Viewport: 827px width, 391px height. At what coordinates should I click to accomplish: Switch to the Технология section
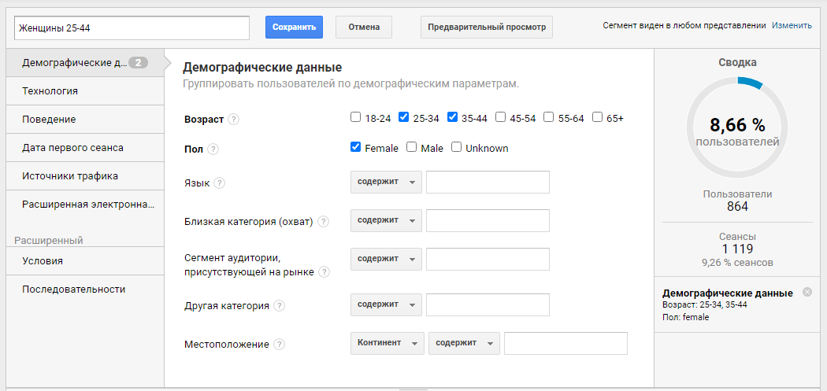tap(85, 91)
